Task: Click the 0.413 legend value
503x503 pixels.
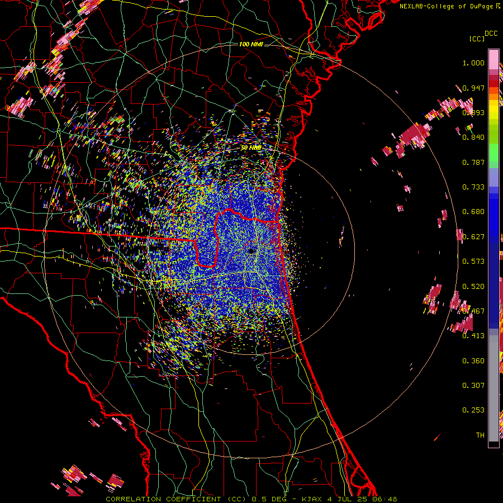Action: click(x=473, y=336)
